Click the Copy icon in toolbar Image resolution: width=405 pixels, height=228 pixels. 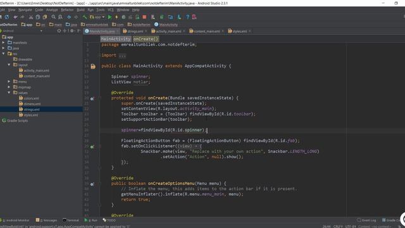point(38,17)
